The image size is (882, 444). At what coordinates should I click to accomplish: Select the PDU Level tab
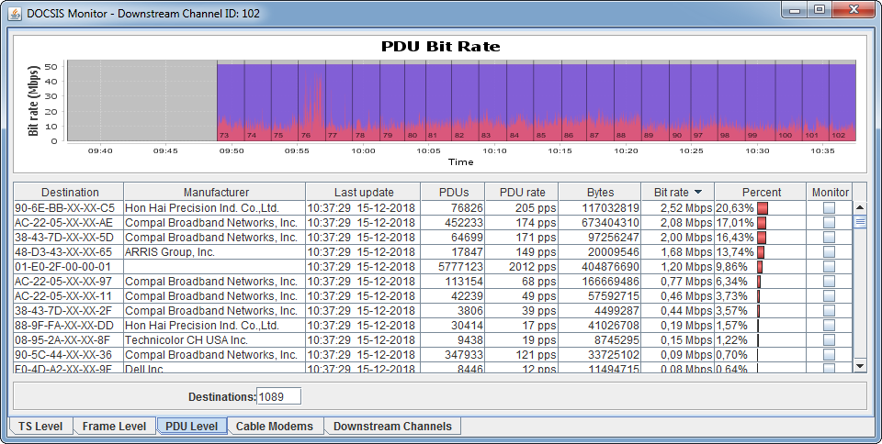(192, 426)
